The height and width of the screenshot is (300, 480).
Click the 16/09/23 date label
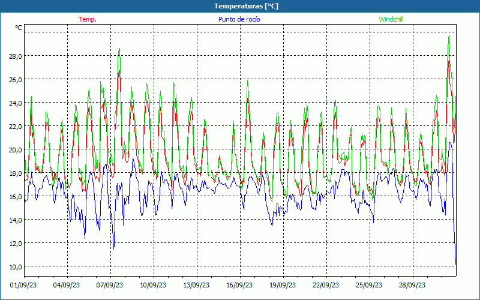click(x=239, y=285)
